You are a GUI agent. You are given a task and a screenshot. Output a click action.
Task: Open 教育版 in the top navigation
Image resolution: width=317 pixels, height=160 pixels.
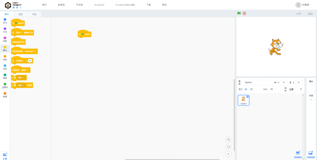point(61,5)
